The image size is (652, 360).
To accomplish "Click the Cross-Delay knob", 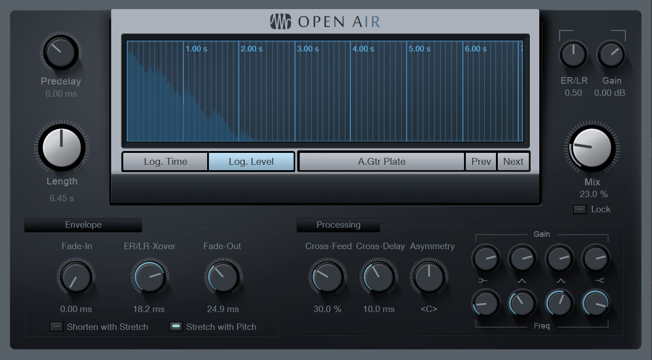I will [x=378, y=277].
